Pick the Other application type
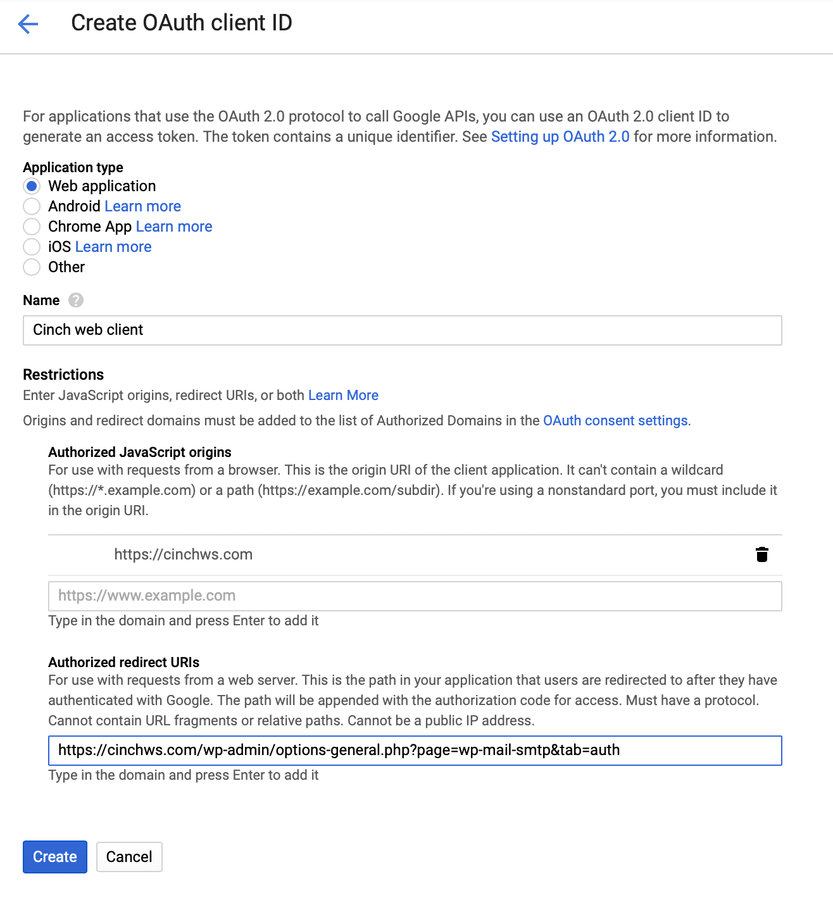833x900 pixels. click(x=32, y=267)
